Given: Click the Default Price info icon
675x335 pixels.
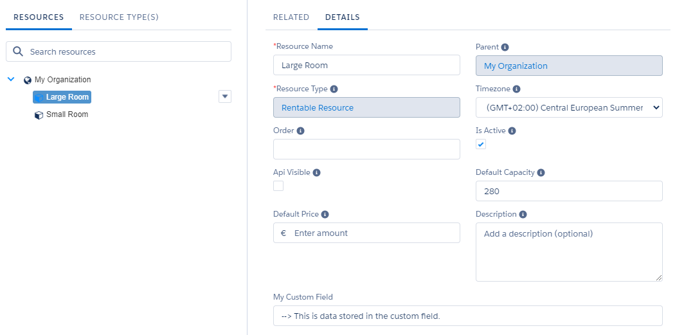Looking at the screenshot, I should point(325,215).
